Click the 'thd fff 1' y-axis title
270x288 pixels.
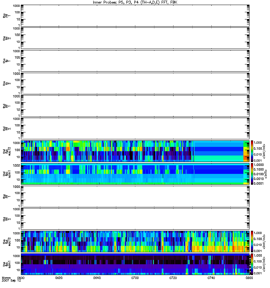tap(7, 106)
